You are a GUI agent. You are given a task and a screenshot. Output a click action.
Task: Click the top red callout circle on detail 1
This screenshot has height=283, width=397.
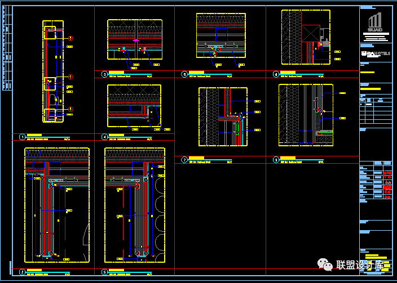[x=71, y=38]
